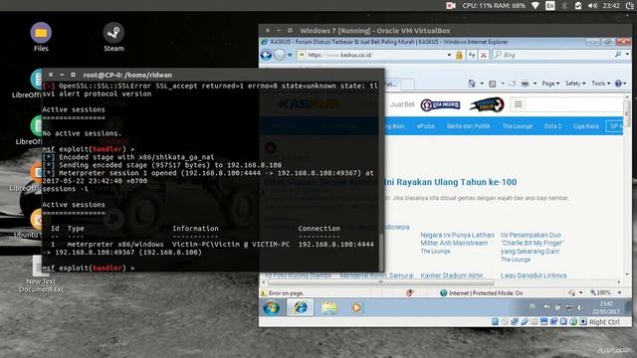637x358 pixels.
Task: Open the Files desktop icon
Action: pos(41,37)
